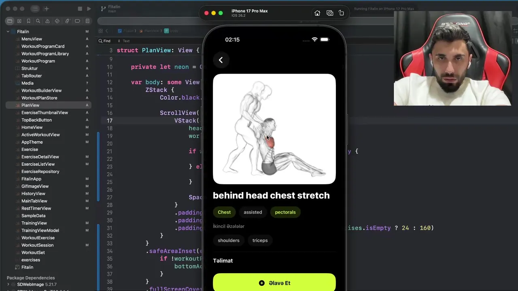The image size is (518, 291).
Task: Open the Find mode dropdown arrows
Action: tap(119, 41)
